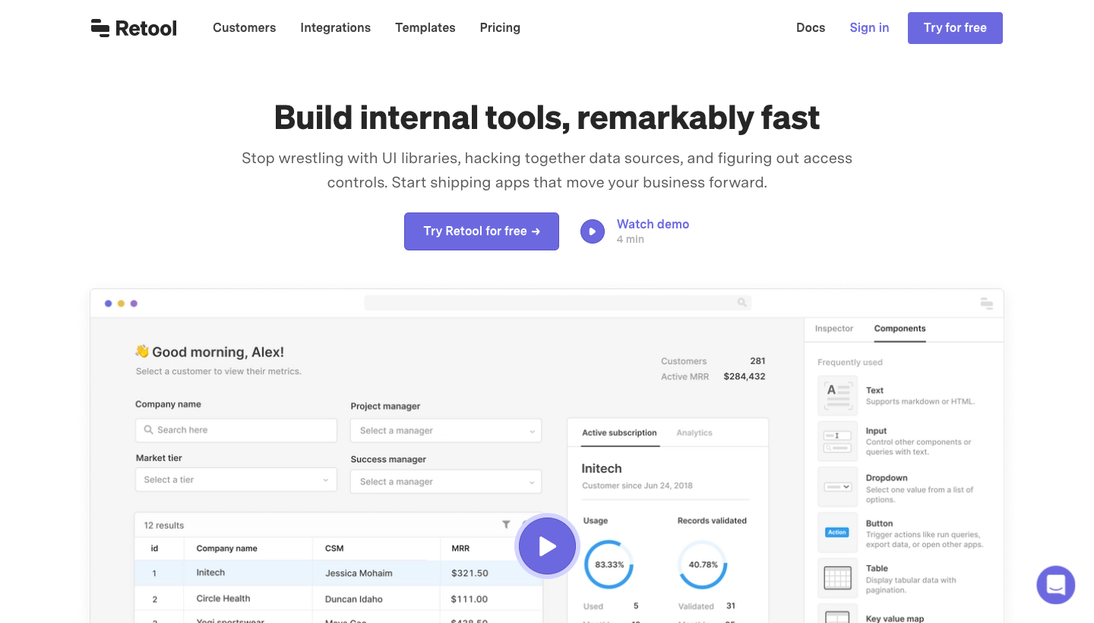Select the Initech table row

tap(339, 573)
